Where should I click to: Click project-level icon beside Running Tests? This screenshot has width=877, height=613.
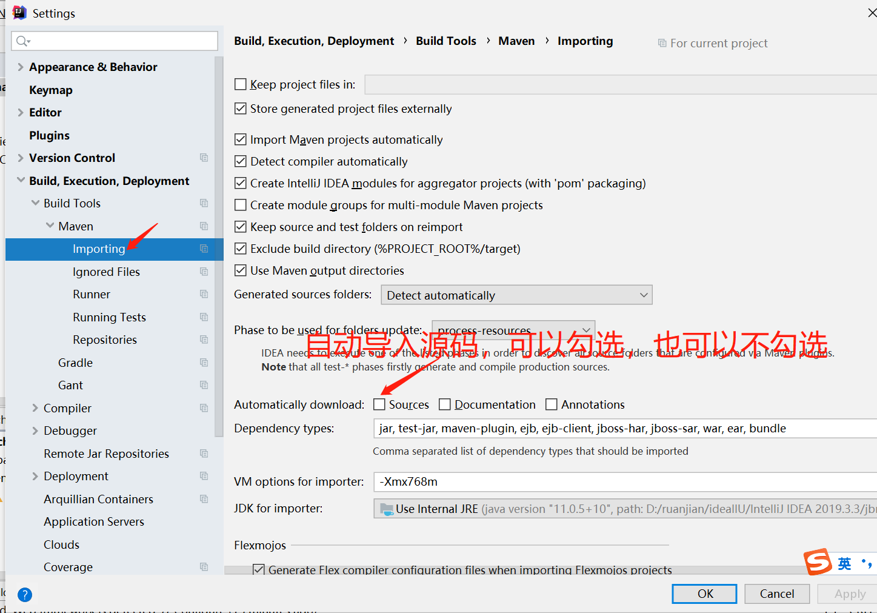point(204,317)
